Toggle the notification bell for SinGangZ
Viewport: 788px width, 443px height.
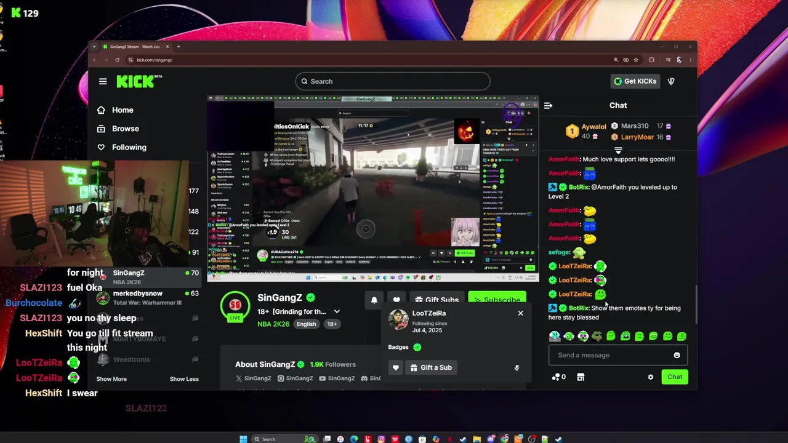click(x=374, y=300)
